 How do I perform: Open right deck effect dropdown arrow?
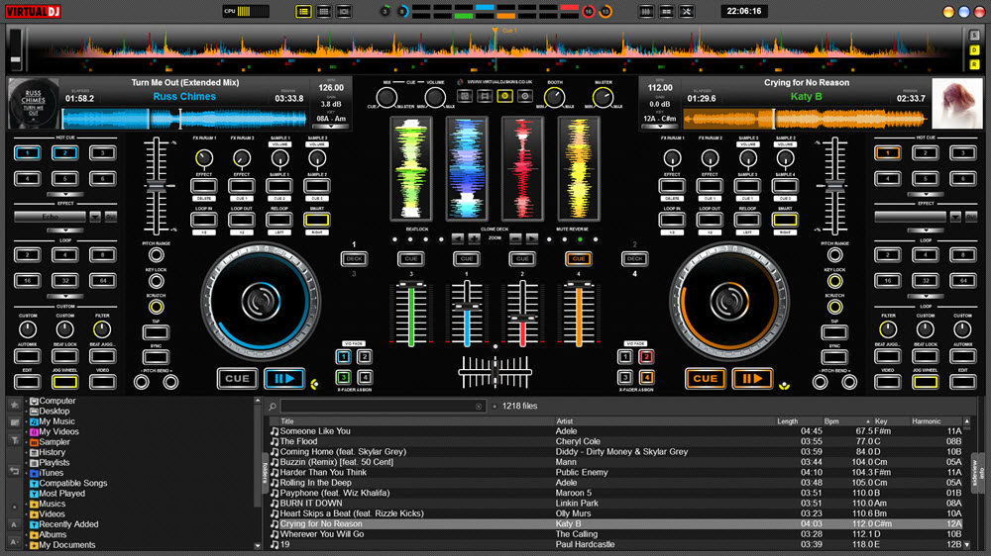click(955, 217)
